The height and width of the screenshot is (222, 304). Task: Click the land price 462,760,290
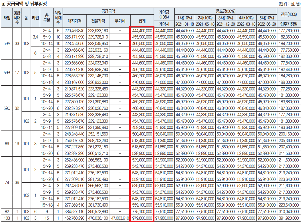coord(74,218)
